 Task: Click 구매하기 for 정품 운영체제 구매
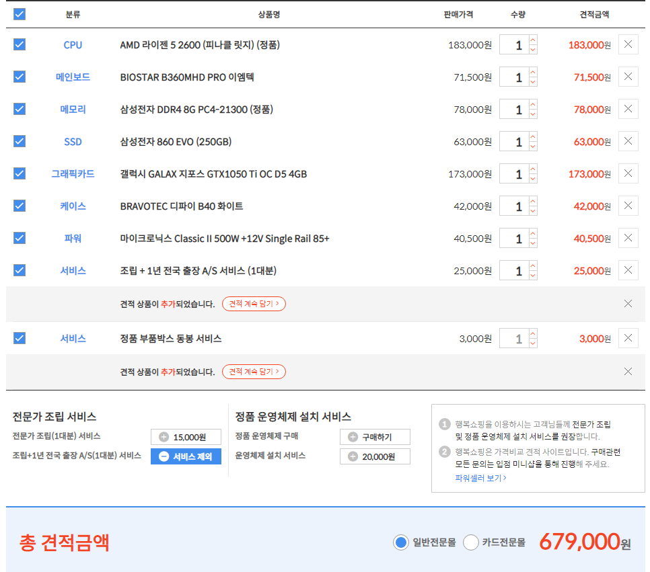[375, 437]
